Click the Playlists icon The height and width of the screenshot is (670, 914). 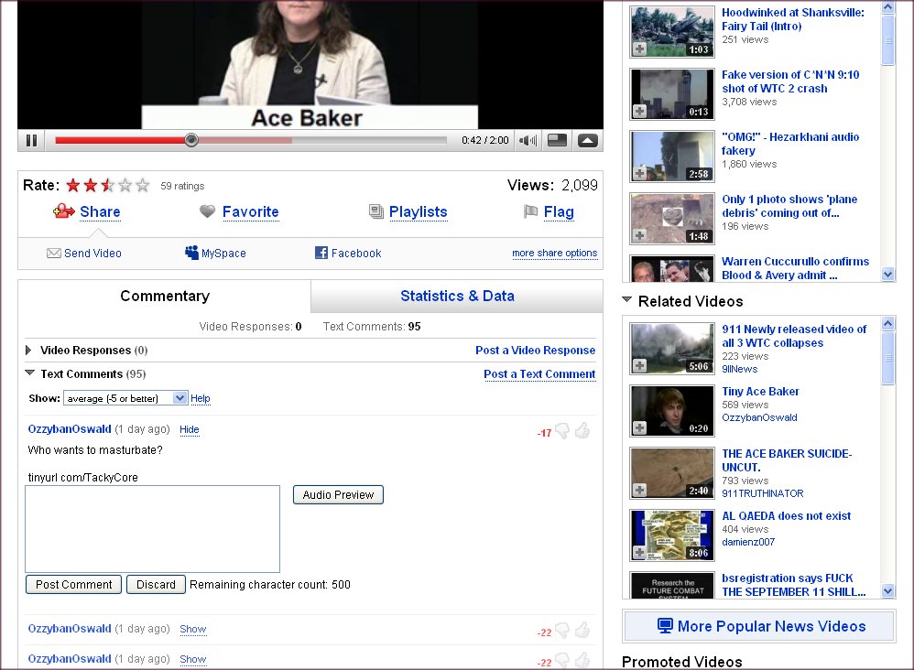(376, 211)
